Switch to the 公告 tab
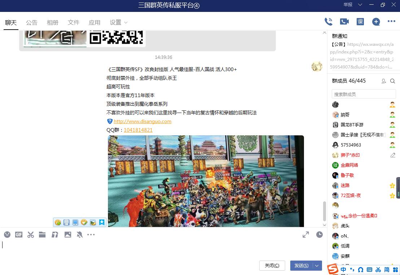The width and height of the screenshot is (400, 275). click(x=32, y=22)
